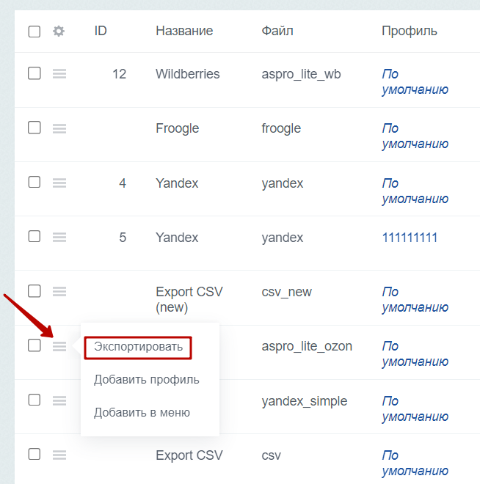Open table settings gear icon

tap(59, 32)
